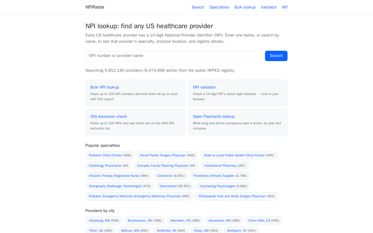The image size is (373, 233).
Task: View providers in Chino Hills, CA
Action: 264,221
